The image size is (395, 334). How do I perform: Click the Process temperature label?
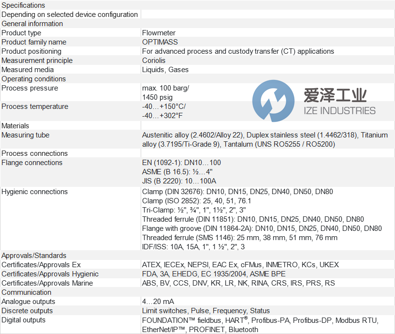pyautogui.click(x=35, y=106)
